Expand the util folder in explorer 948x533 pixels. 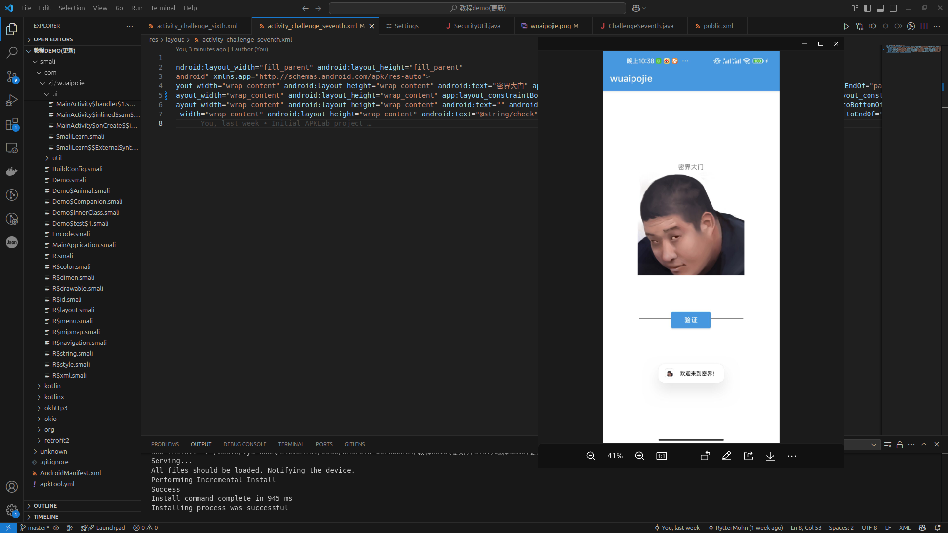point(57,158)
